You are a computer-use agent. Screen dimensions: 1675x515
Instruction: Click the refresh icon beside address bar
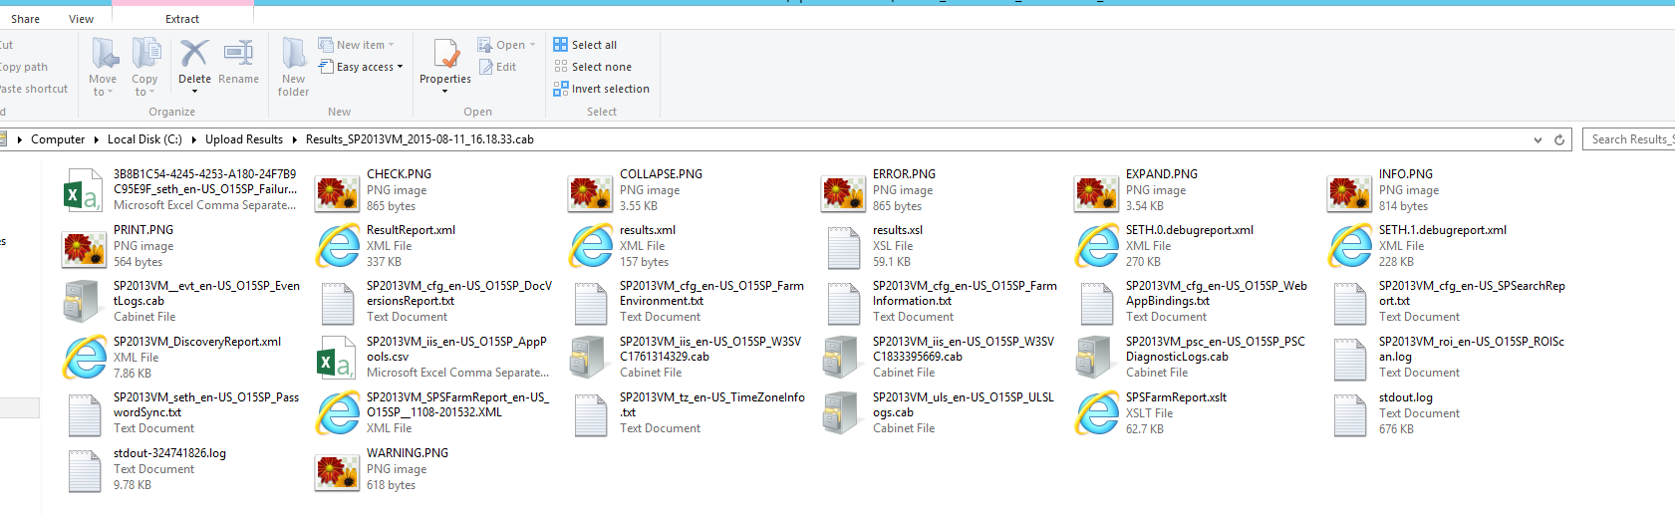1559,139
